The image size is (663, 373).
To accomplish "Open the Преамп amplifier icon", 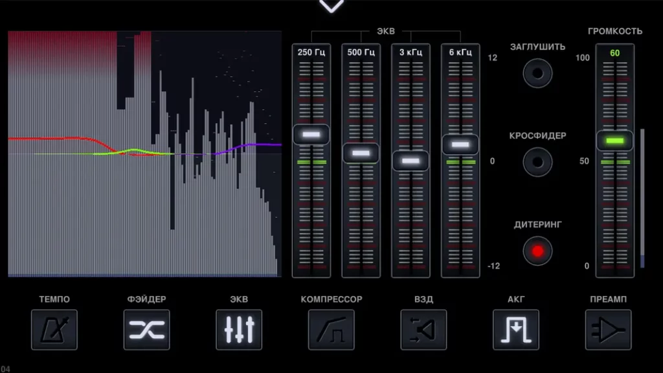I will 609,330.
